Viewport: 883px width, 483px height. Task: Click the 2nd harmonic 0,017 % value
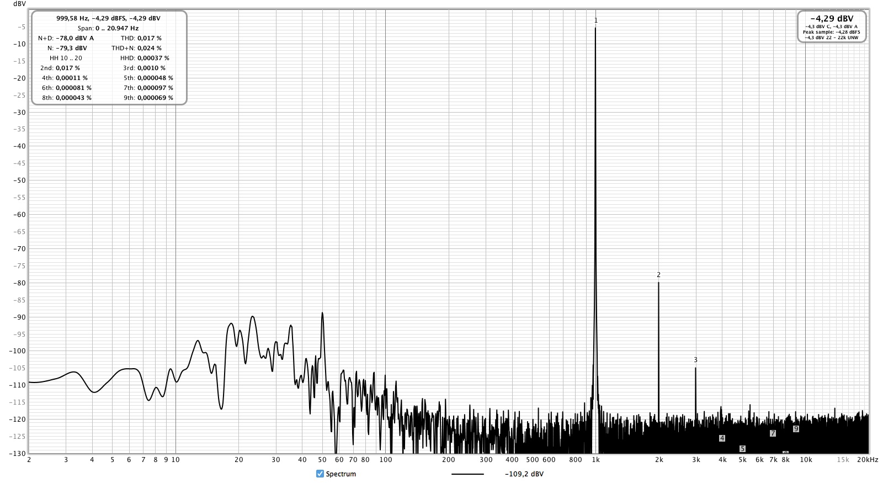tap(68, 68)
